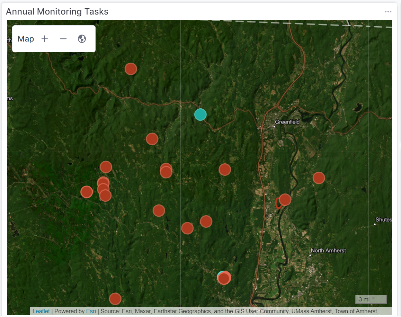Select the teal monitoring marker northwest of Greenfield
This screenshot has height=317, width=401.
coord(200,115)
